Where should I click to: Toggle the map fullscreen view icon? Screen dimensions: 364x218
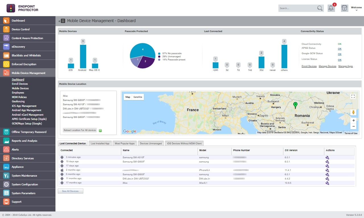353,96
